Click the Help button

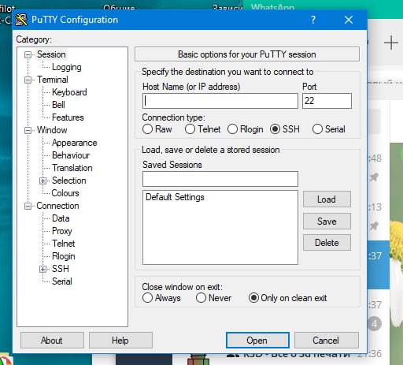120,341
